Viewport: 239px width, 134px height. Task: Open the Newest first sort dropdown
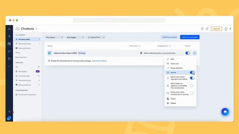click(96, 37)
